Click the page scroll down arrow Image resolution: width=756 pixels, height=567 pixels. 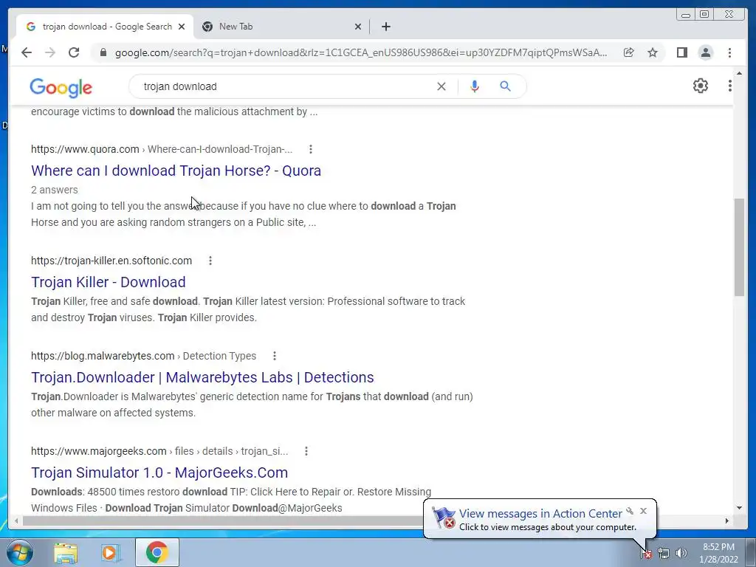[739, 508]
